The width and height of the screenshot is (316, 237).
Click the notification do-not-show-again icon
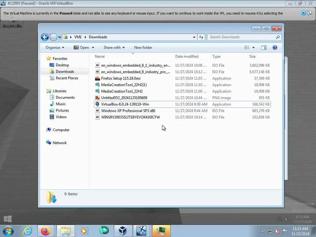click(x=309, y=13)
